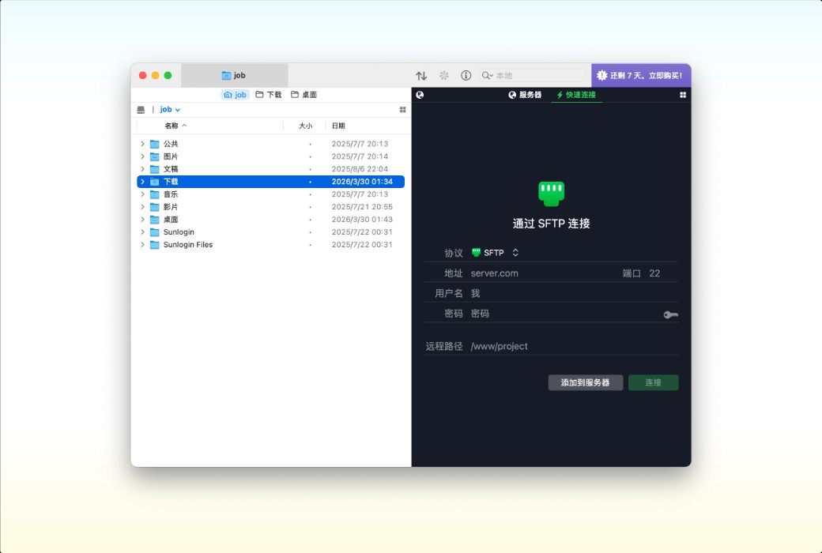Click the 连接 button to start SFTP

point(654,382)
